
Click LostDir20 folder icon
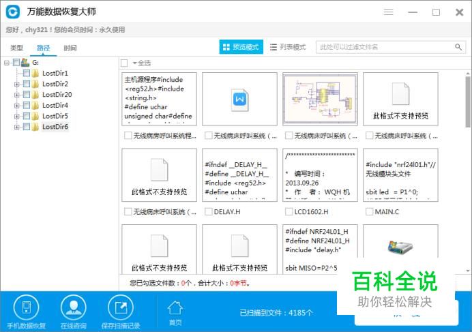click(35, 95)
